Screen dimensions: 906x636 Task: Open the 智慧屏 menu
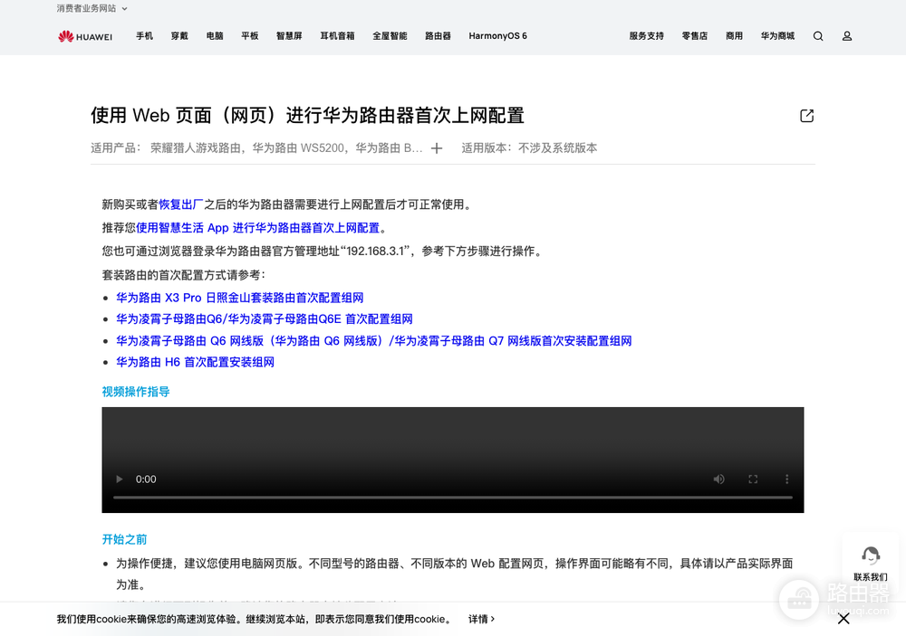289,36
